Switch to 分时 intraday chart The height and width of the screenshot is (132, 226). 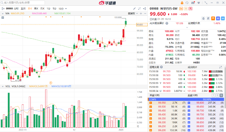coord(16,9)
